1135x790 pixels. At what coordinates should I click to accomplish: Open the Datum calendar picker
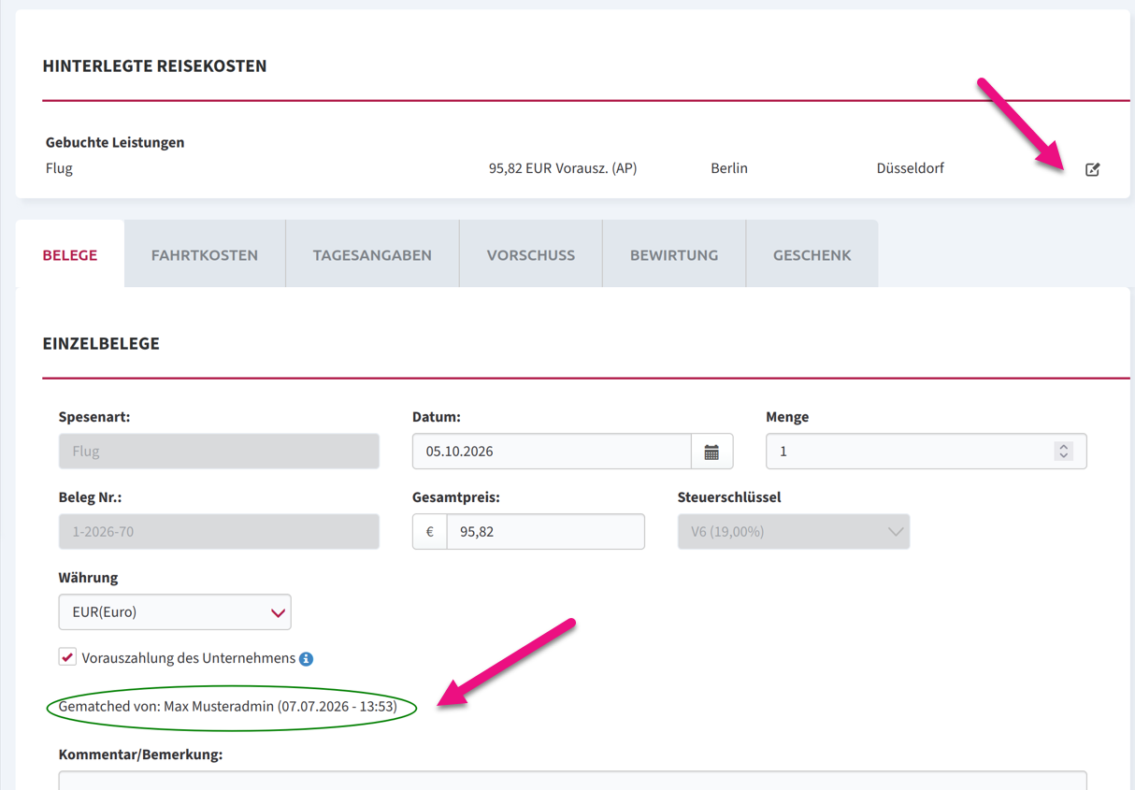(711, 452)
